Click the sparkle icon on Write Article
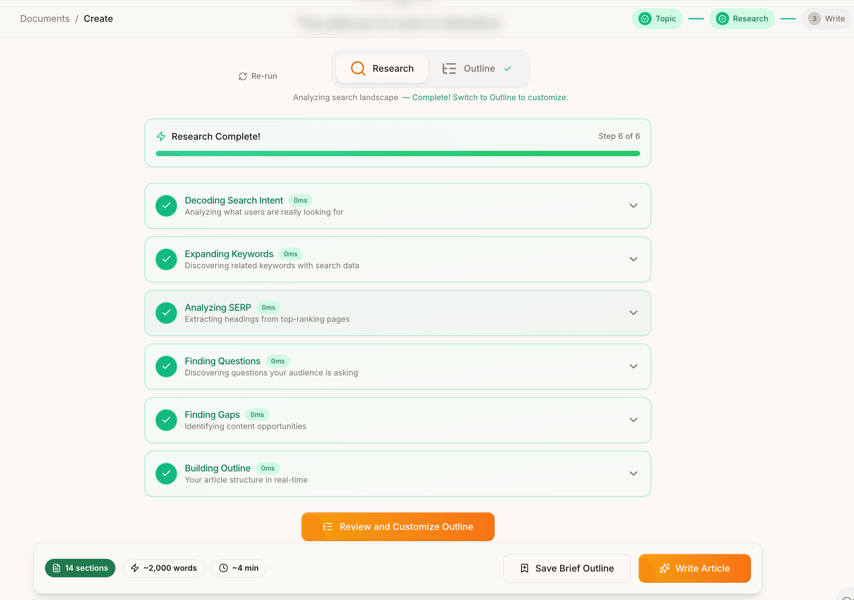The height and width of the screenshot is (600, 854). 664,568
